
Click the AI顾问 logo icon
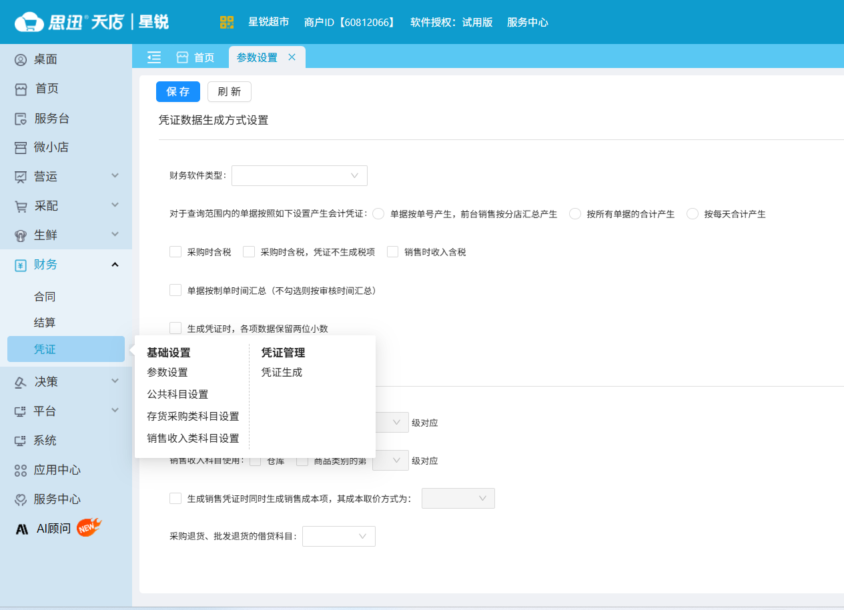tap(22, 529)
